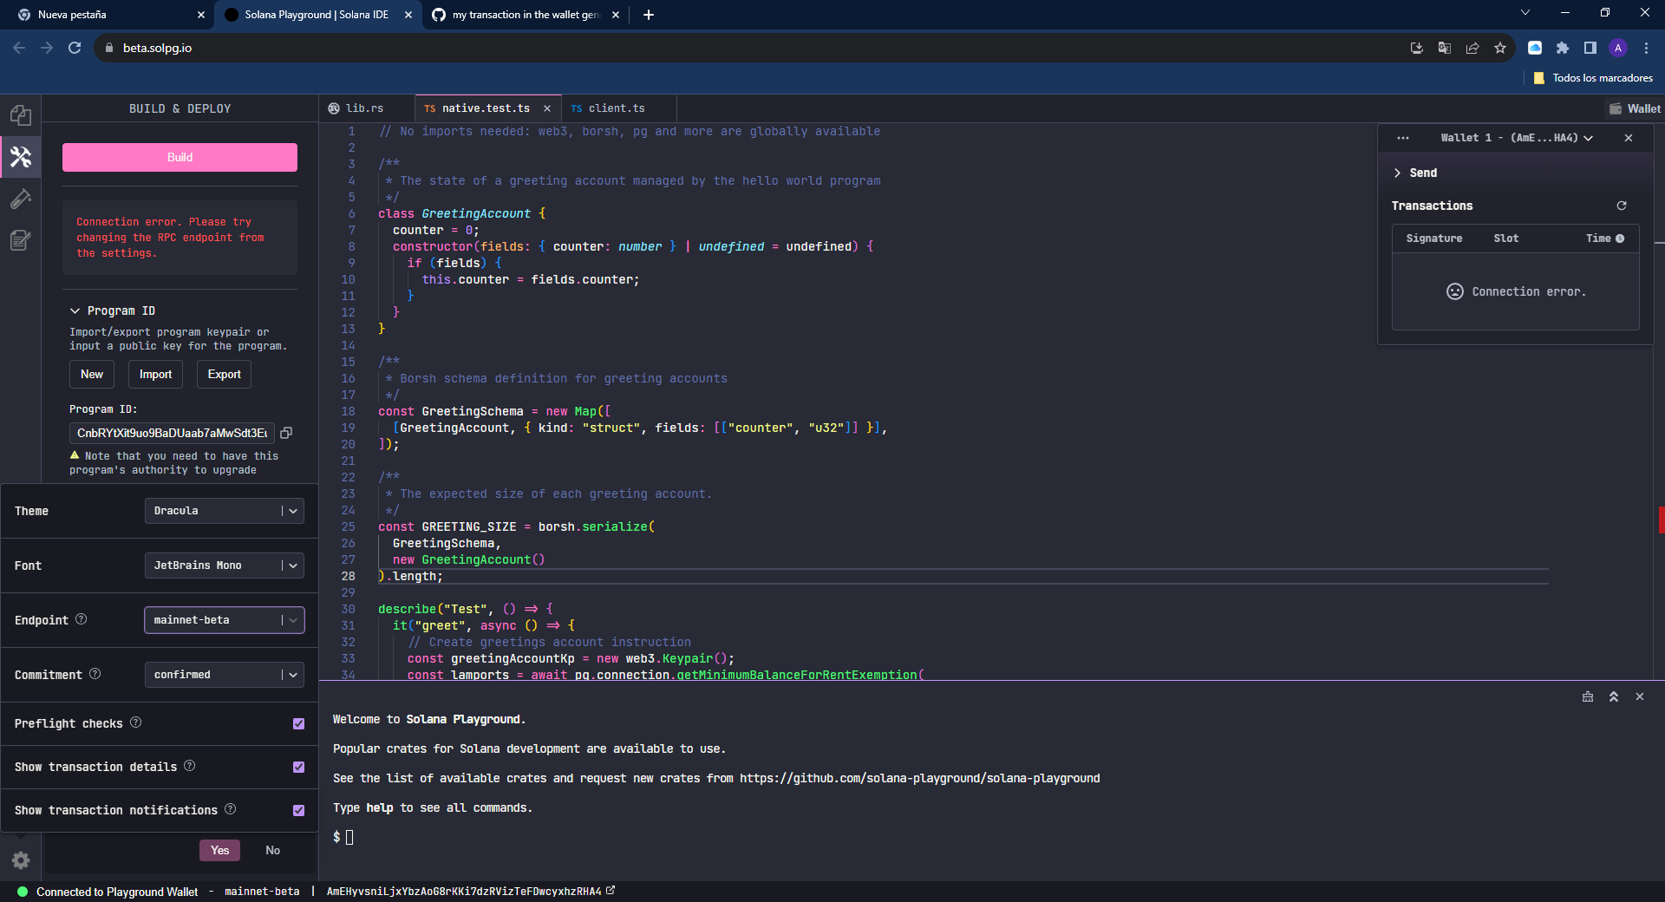Image resolution: width=1665 pixels, height=902 pixels.
Task: Disable Show transaction notifications
Action: tap(298, 810)
